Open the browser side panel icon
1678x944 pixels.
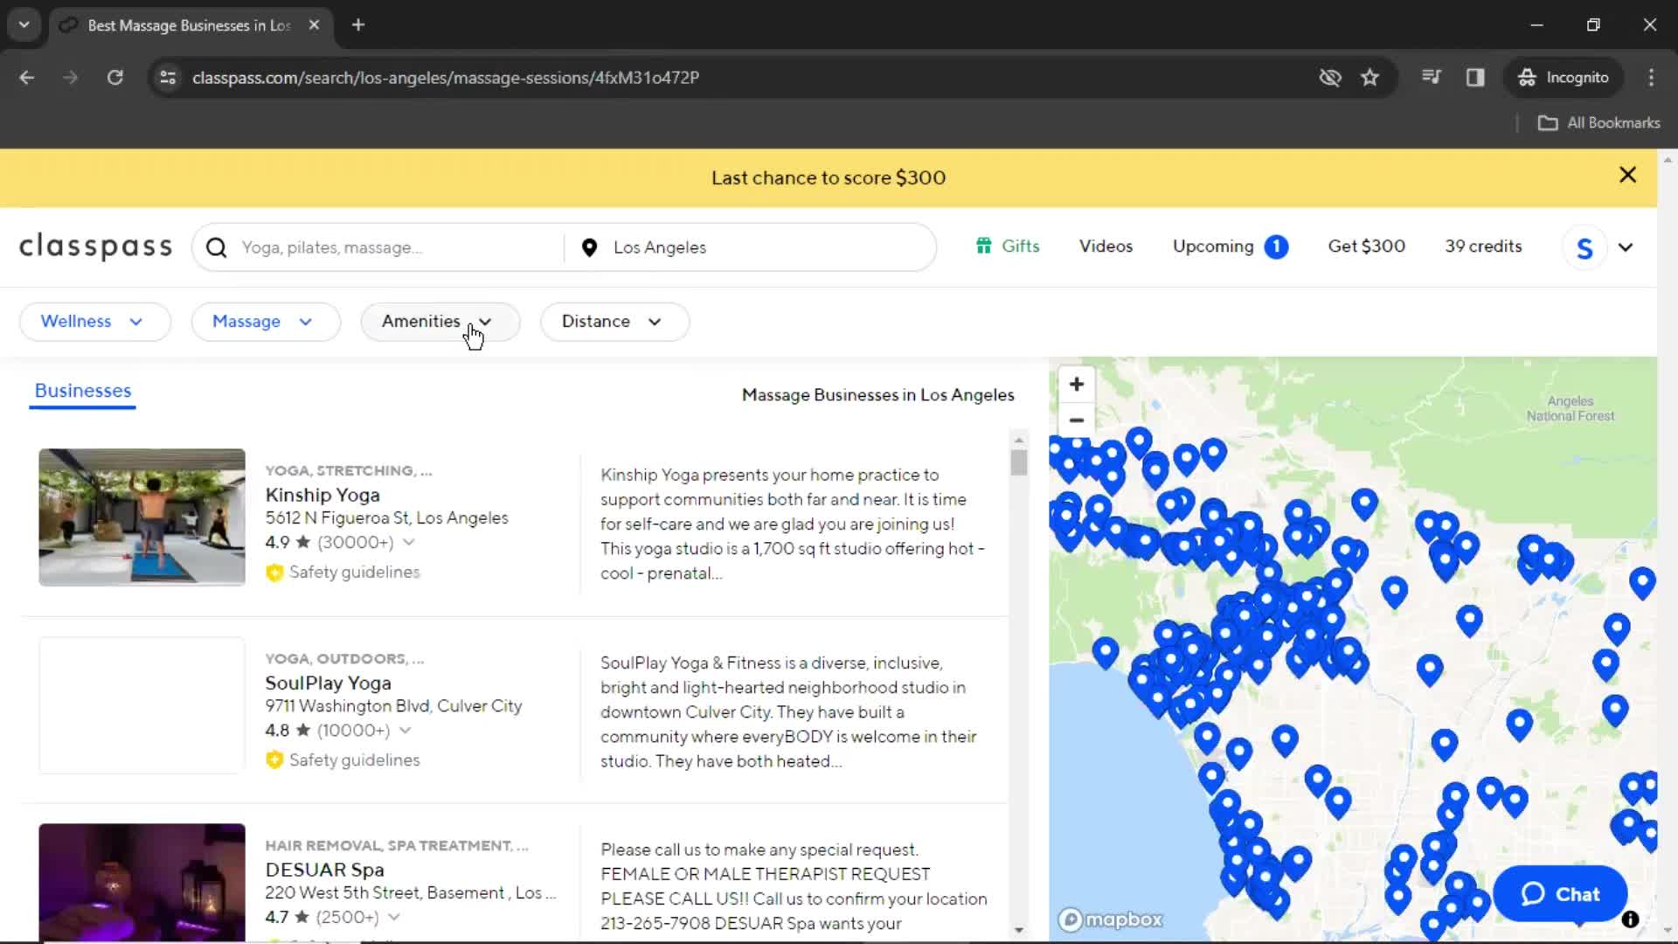coord(1475,78)
